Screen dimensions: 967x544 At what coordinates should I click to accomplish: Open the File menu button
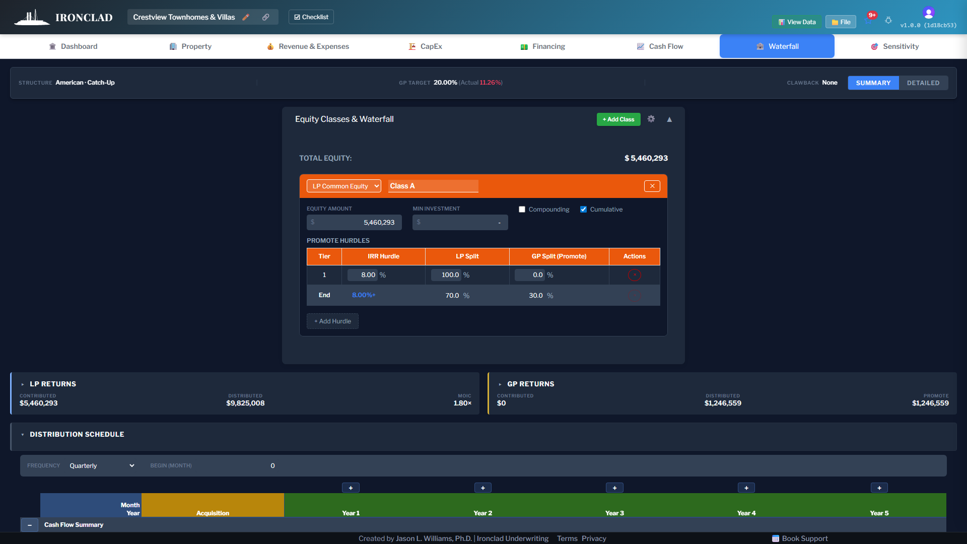(841, 22)
